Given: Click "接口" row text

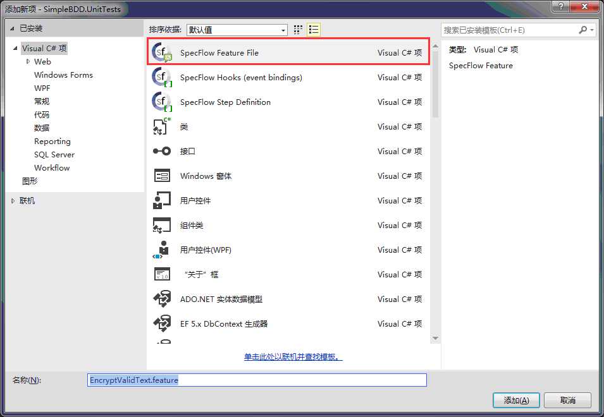Looking at the screenshot, I should pos(188,151).
